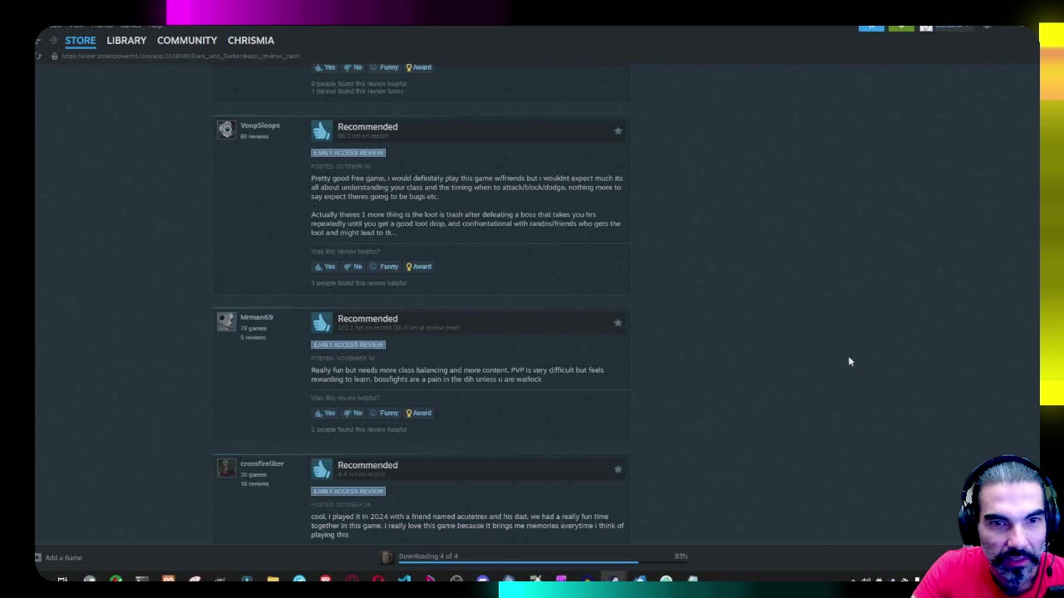This screenshot has height=598, width=1064.
Task: Click the lock icon beside the URL
Action: click(54, 56)
